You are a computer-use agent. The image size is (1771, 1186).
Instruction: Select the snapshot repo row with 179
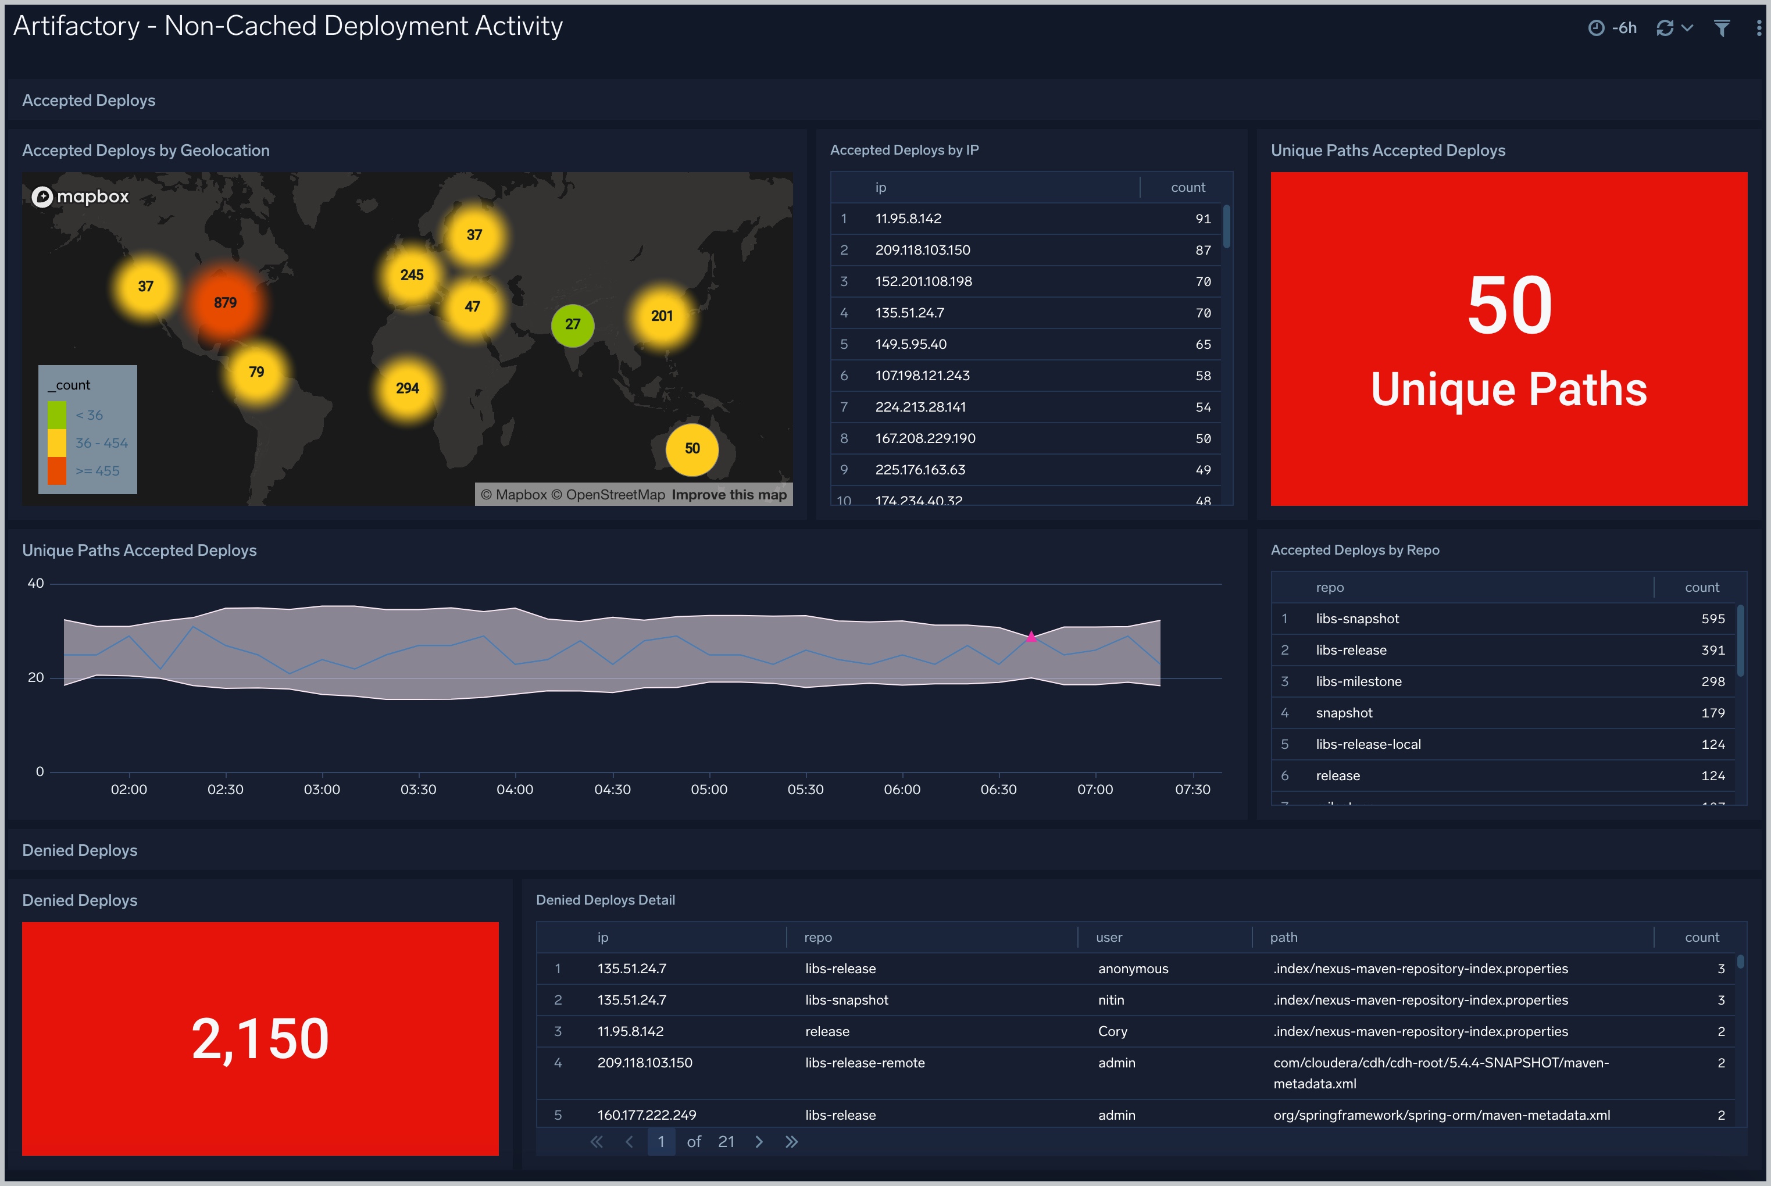pyautogui.click(x=1503, y=713)
